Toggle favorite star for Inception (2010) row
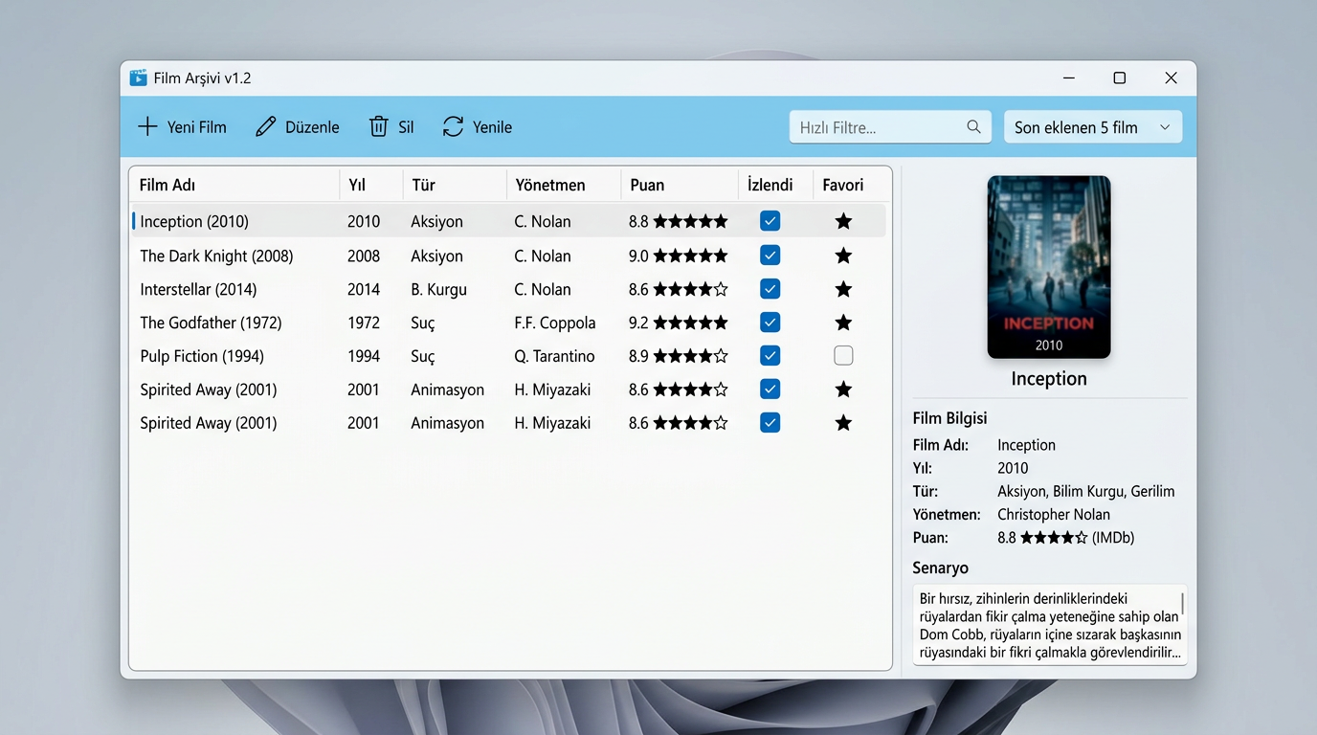 pos(843,221)
